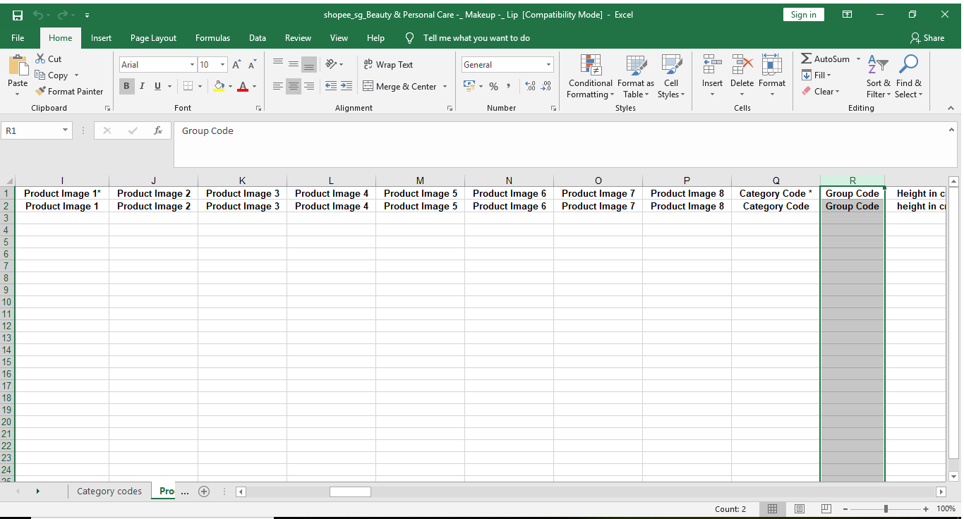
Task: Open the General number format dropdown
Action: 548,65
